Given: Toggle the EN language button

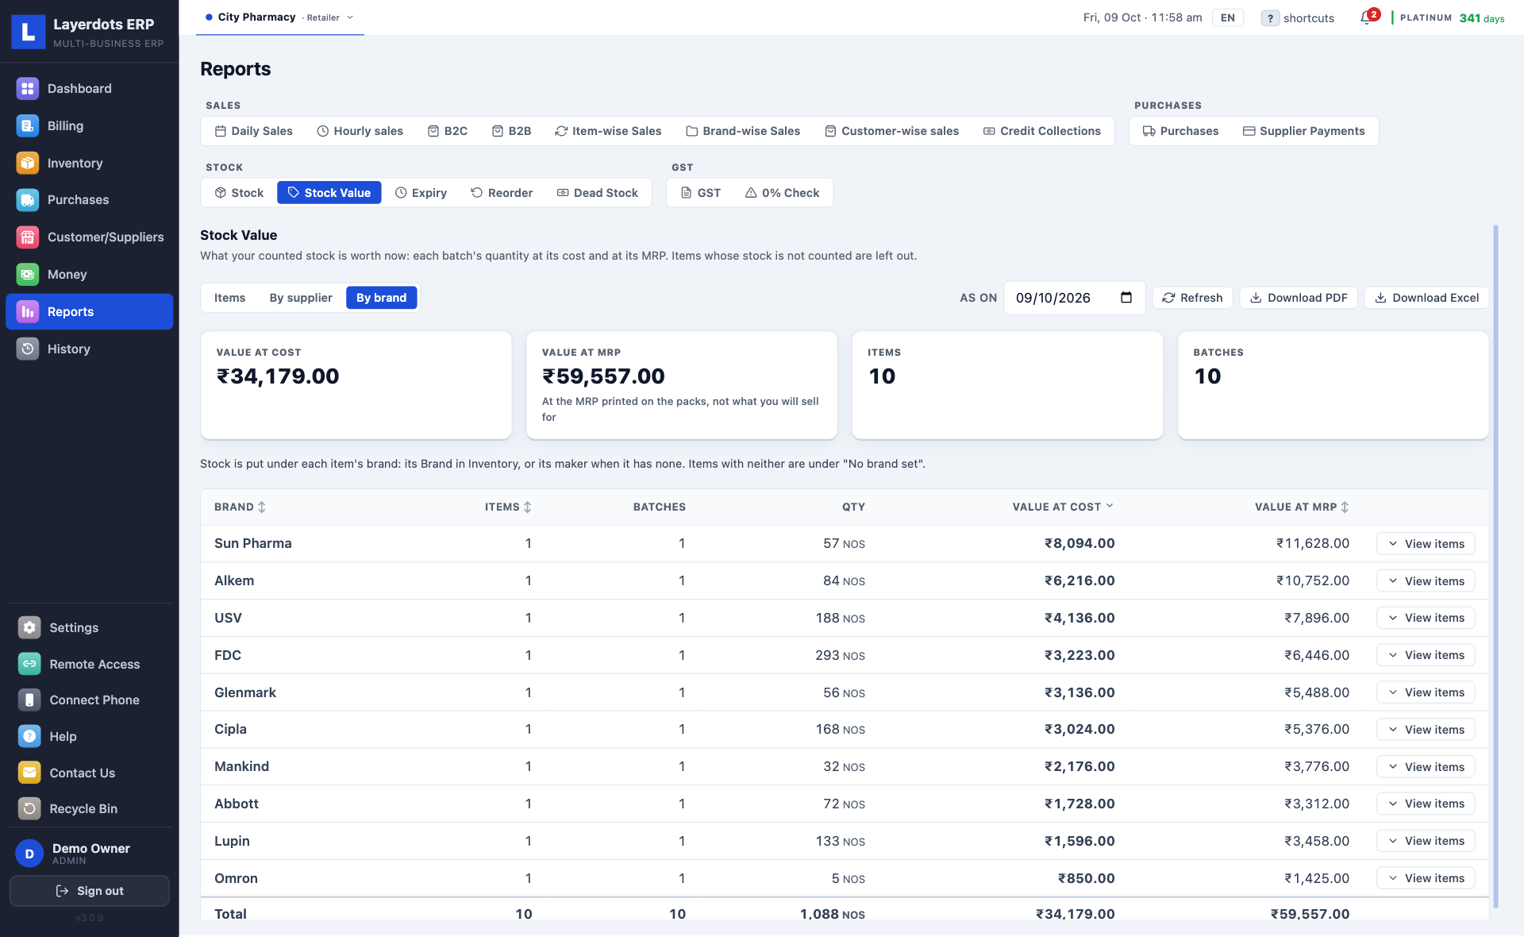Looking at the screenshot, I should 1227,17.
